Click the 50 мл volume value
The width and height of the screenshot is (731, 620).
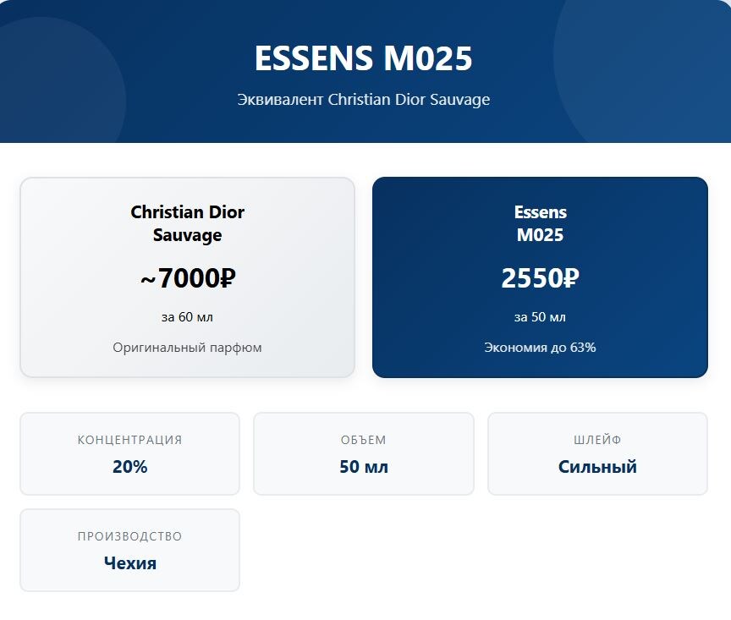364,467
